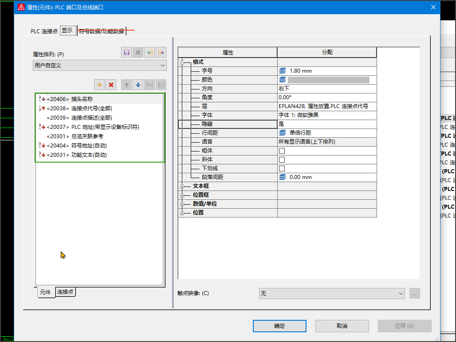Image resolution: width=456 pixels, height=342 pixels.
Task: Click the 取消 button
Action: [x=342, y=326]
